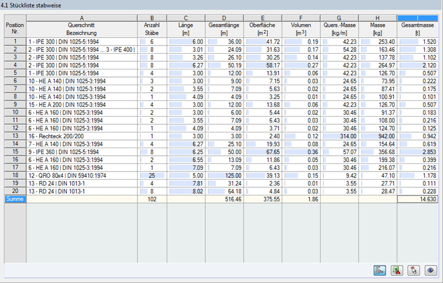The height and width of the screenshot is (283, 443).
Task: Toggle the colored result bars display
Action: coord(379,270)
